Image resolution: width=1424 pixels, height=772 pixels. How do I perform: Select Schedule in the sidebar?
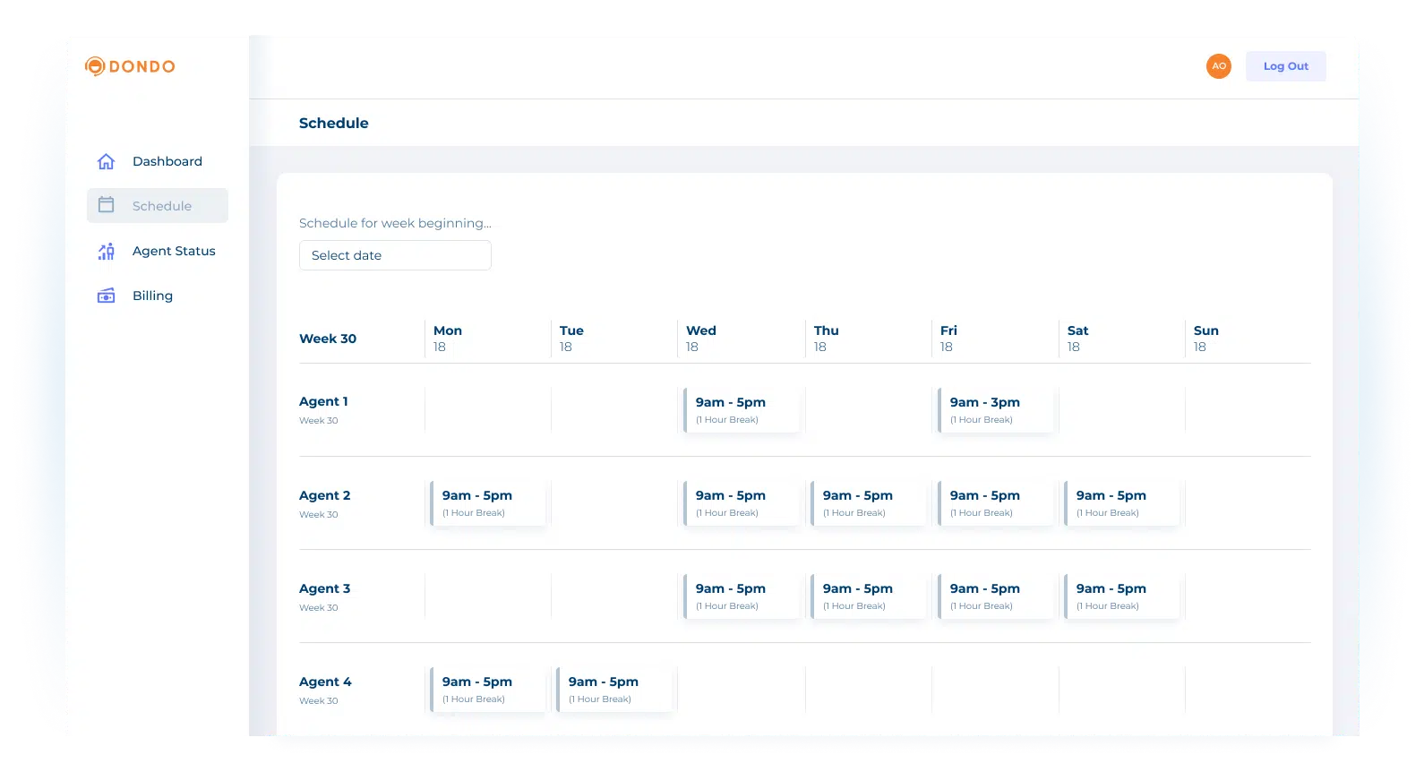pyautogui.click(x=158, y=205)
